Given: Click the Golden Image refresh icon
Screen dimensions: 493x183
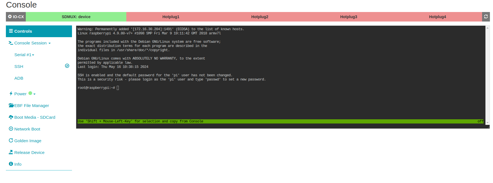Looking at the screenshot, I should click(x=11, y=141).
